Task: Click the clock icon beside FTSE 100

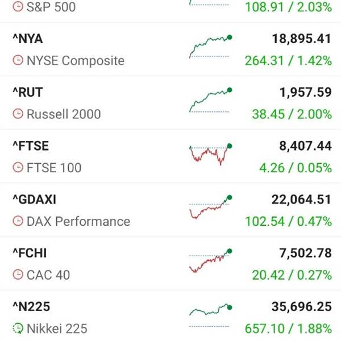Action: coord(18,168)
